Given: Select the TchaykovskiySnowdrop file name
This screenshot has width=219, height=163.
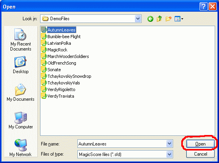Looking at the screenshot, I should [x=69, y=76].
